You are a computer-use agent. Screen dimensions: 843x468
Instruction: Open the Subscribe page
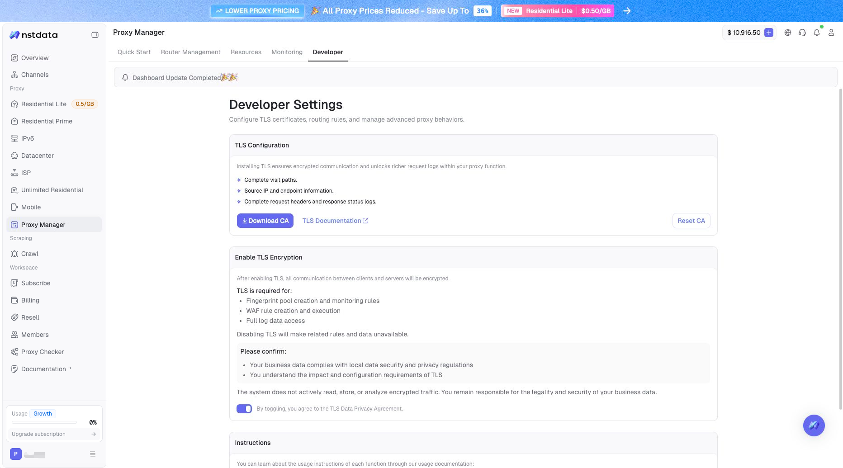point(54,283)
